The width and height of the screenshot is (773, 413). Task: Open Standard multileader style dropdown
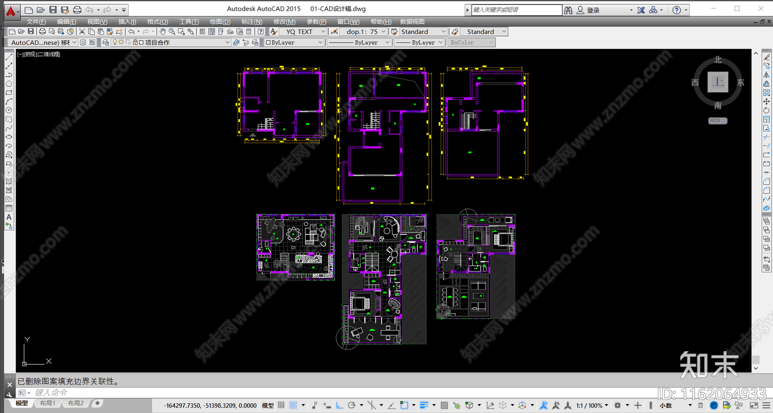point(504,31)
